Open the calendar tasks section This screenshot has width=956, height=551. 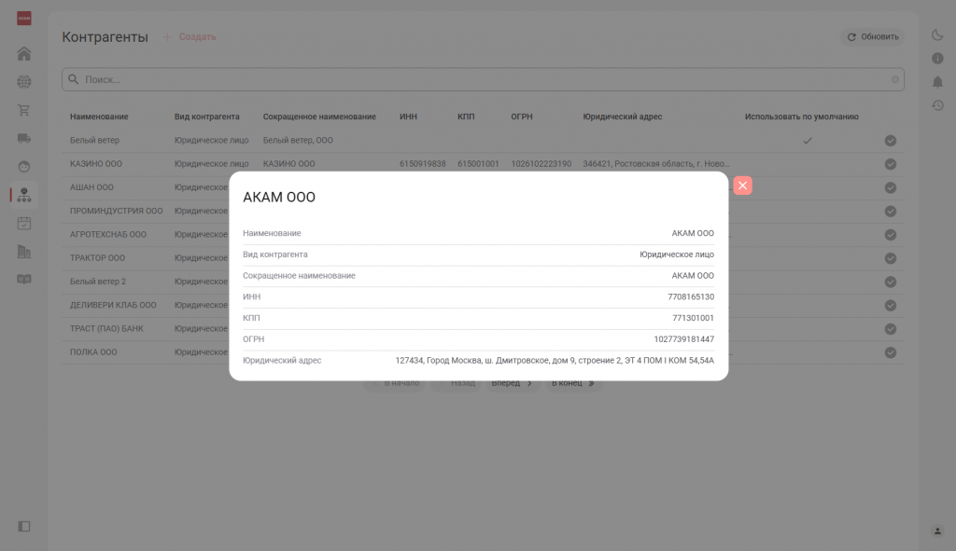tap(23, 224)
